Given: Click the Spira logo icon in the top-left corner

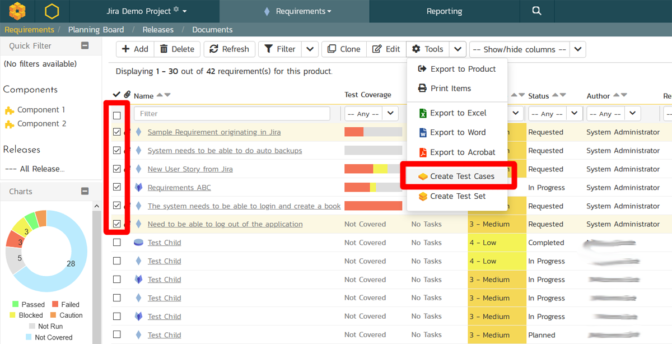Looking at the screenshot, I should [17, 11].
